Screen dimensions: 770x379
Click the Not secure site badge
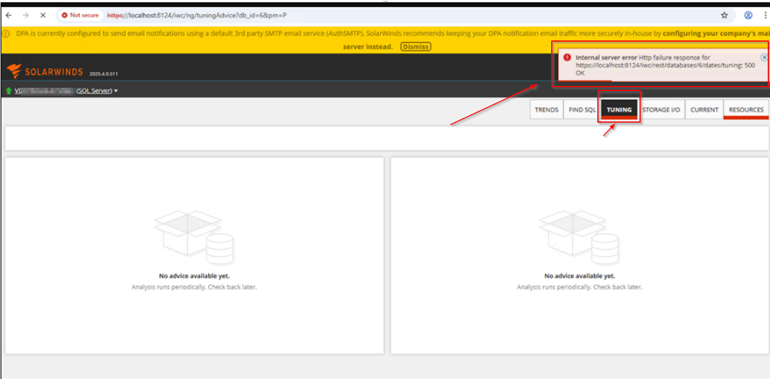80,15
